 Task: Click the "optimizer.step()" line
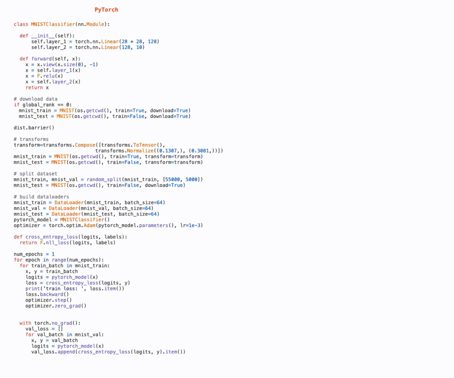(48, 300)
